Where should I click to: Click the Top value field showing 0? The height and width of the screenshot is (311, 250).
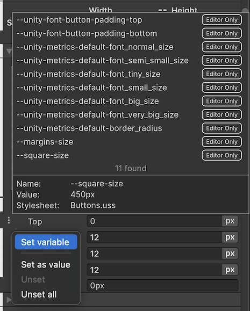point(155,221)
